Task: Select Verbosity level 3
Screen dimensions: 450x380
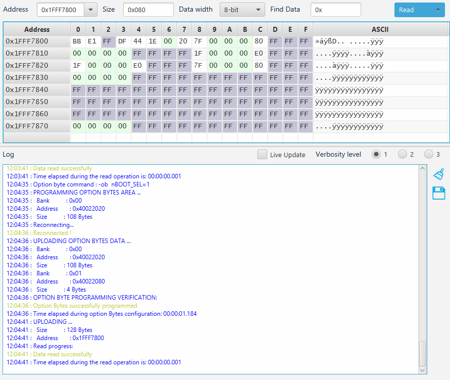Action: [429, 155]
